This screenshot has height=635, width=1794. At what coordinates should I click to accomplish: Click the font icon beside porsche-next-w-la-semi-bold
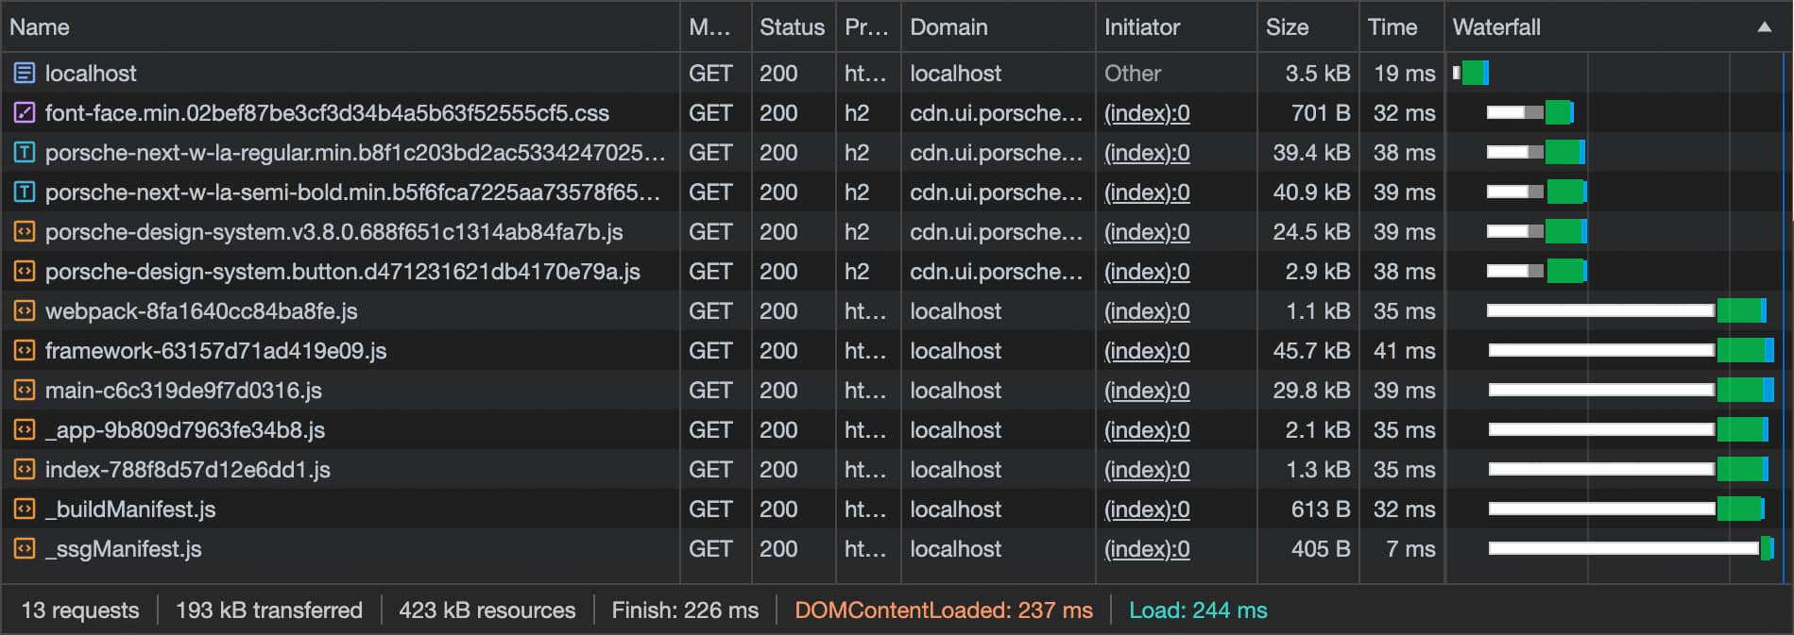coord(23,192)
